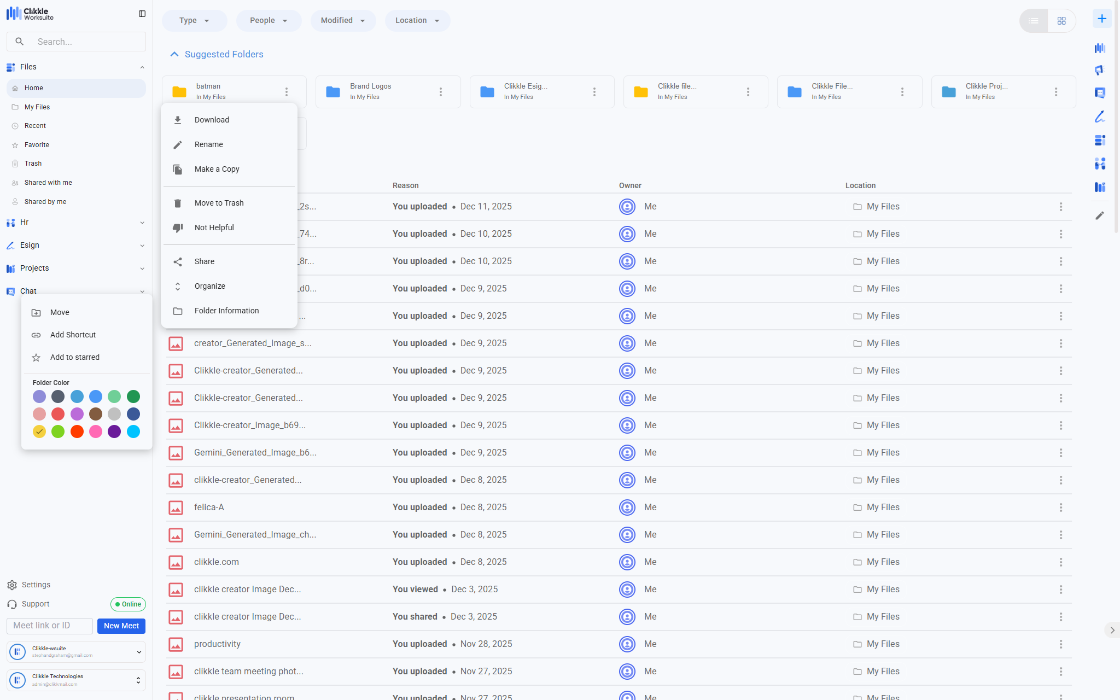The height and width of the screenshot is (700, 1120).
Task: Open the chat app icon in right rail
Action: click(x=1100, y=93)
